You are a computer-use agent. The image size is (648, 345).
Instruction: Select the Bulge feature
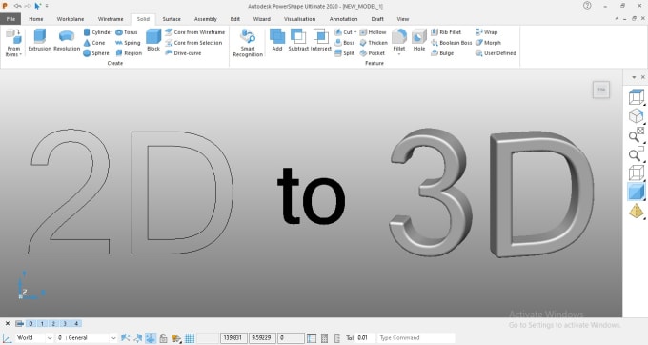(x=442, y=53)
